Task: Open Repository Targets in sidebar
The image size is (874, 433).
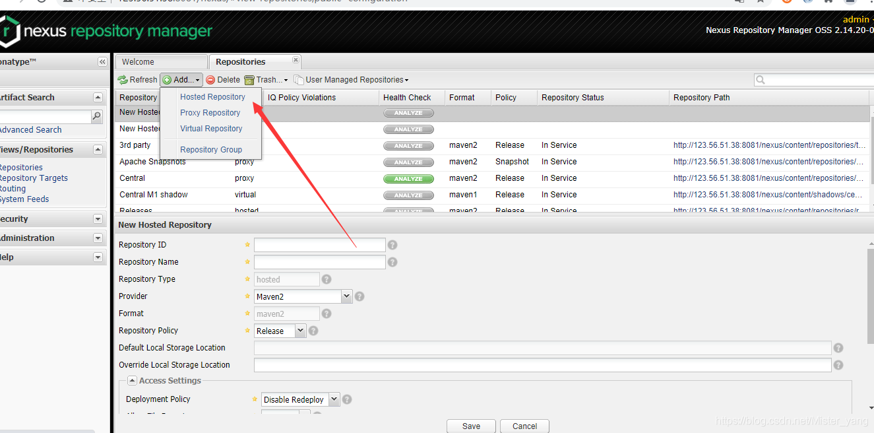Action: 34,178
